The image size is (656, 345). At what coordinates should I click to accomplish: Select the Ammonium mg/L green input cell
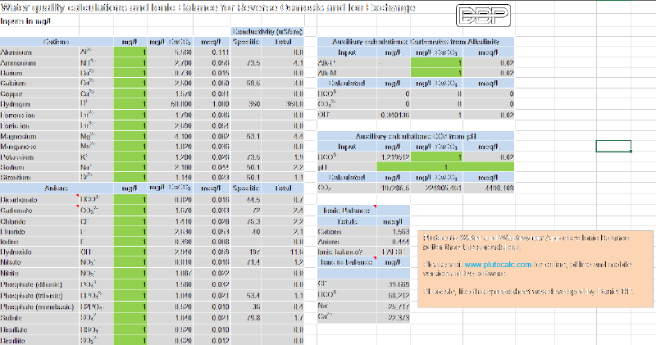pos(130,63)
